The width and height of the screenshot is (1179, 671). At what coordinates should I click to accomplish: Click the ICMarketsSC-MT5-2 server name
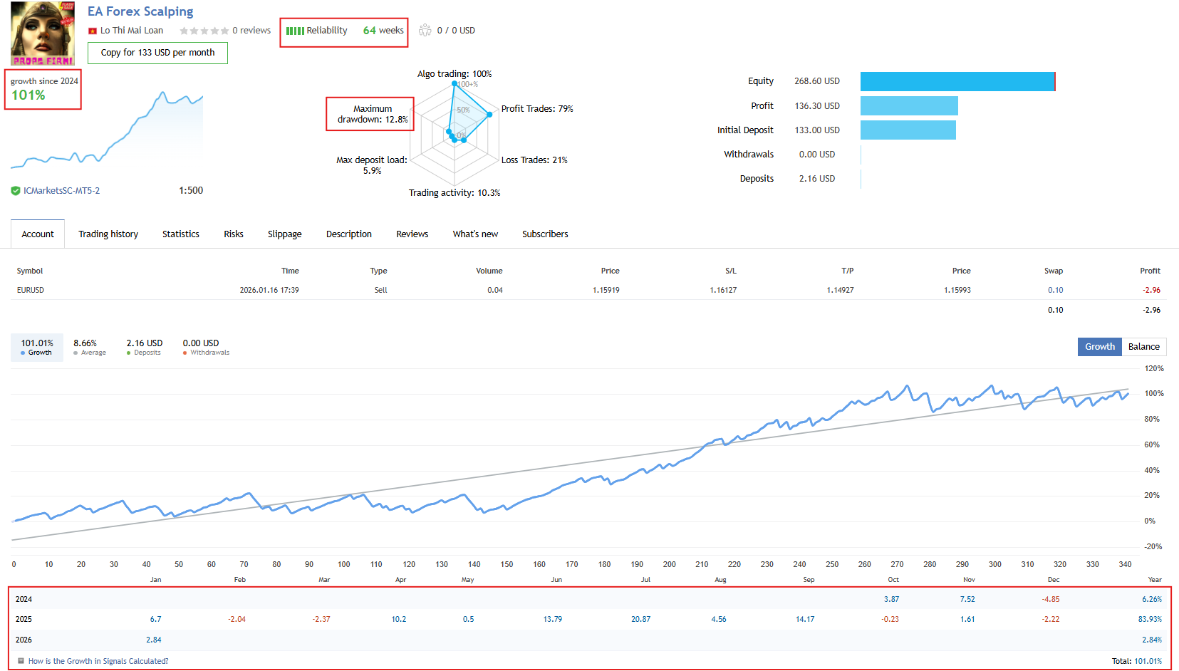(61, 191)
